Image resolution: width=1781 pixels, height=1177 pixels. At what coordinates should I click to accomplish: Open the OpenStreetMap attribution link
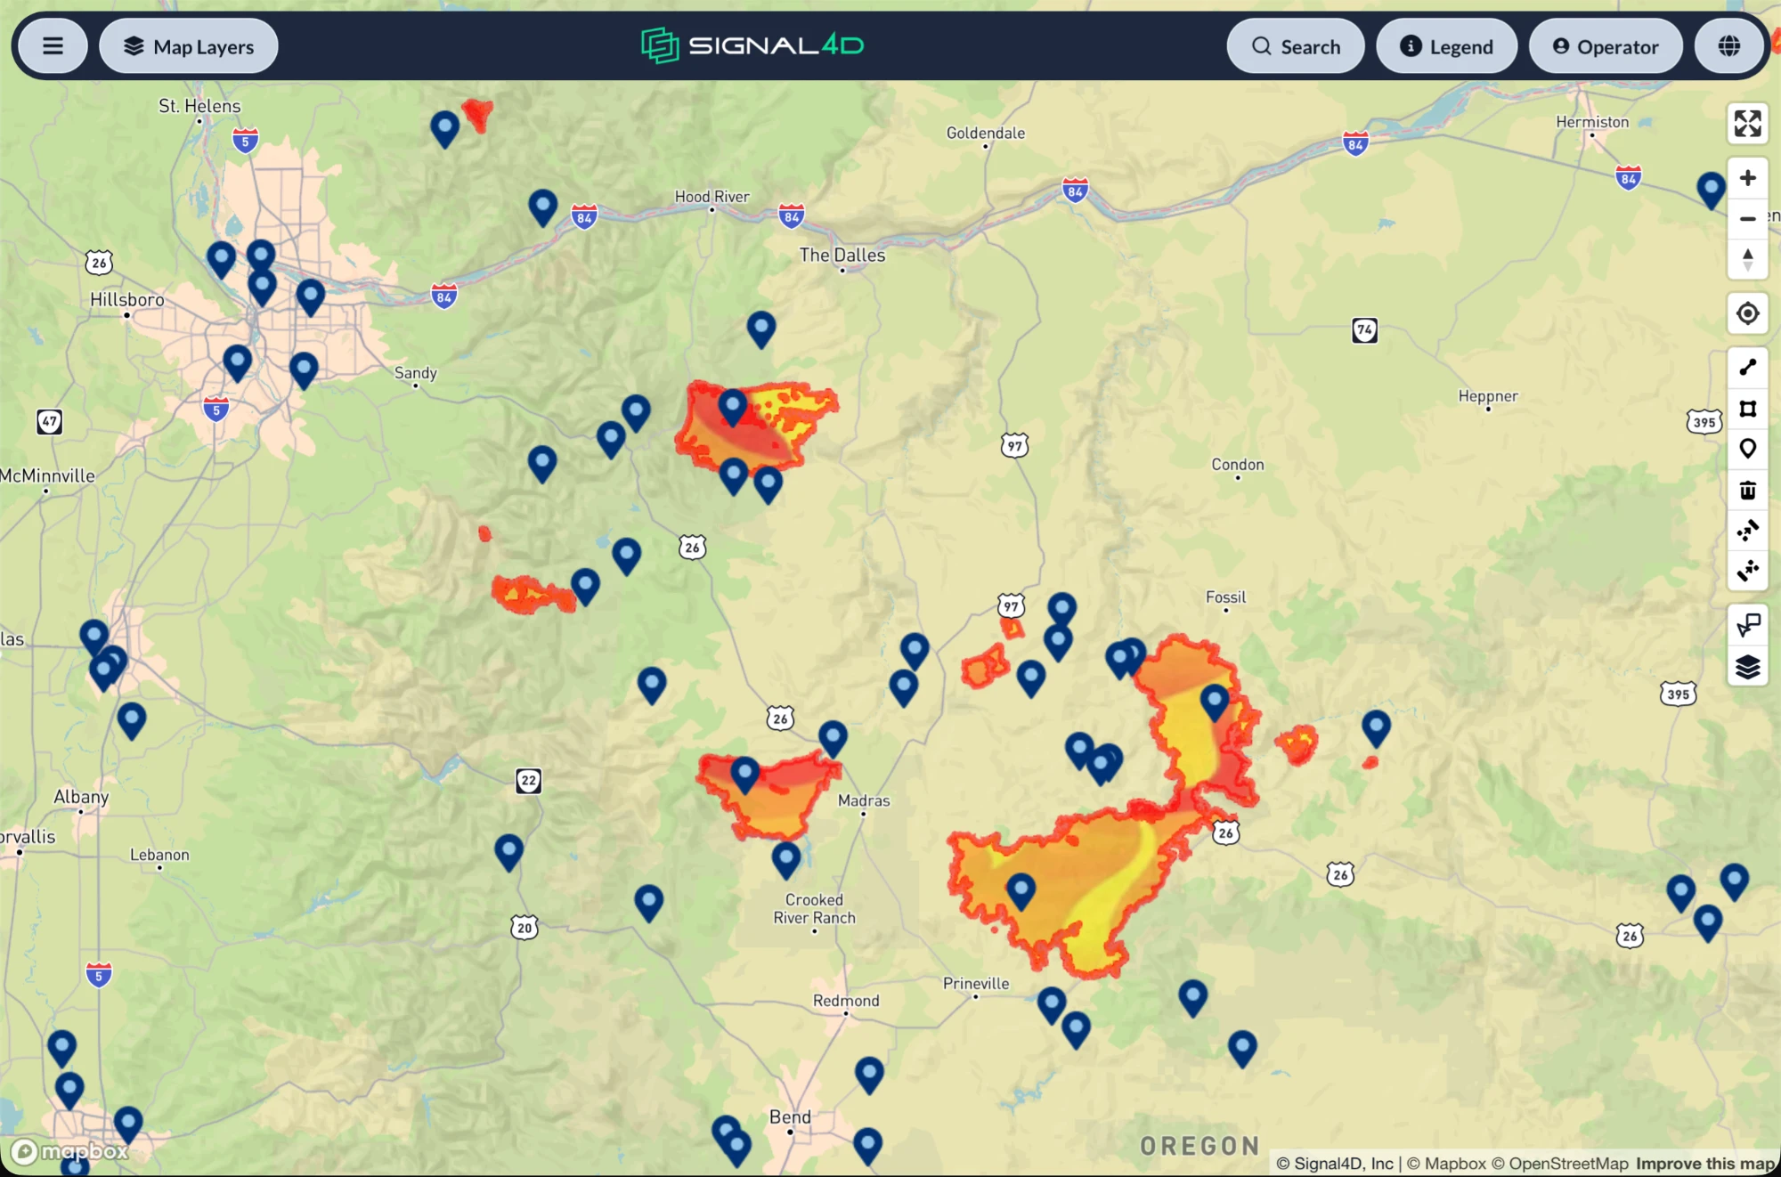[x=1560, y=1164]
